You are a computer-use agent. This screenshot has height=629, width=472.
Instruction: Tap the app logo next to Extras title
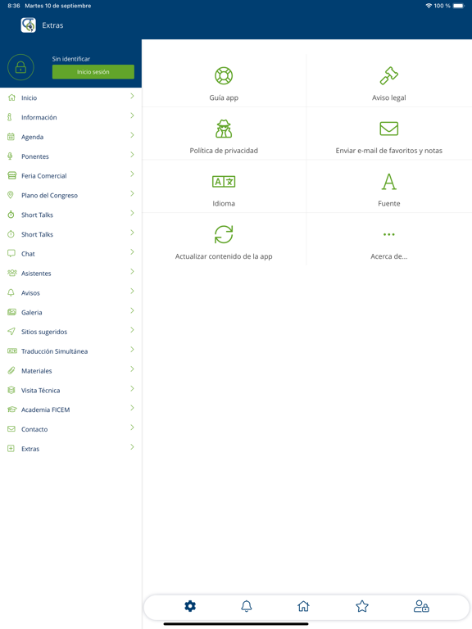point(29,25)
